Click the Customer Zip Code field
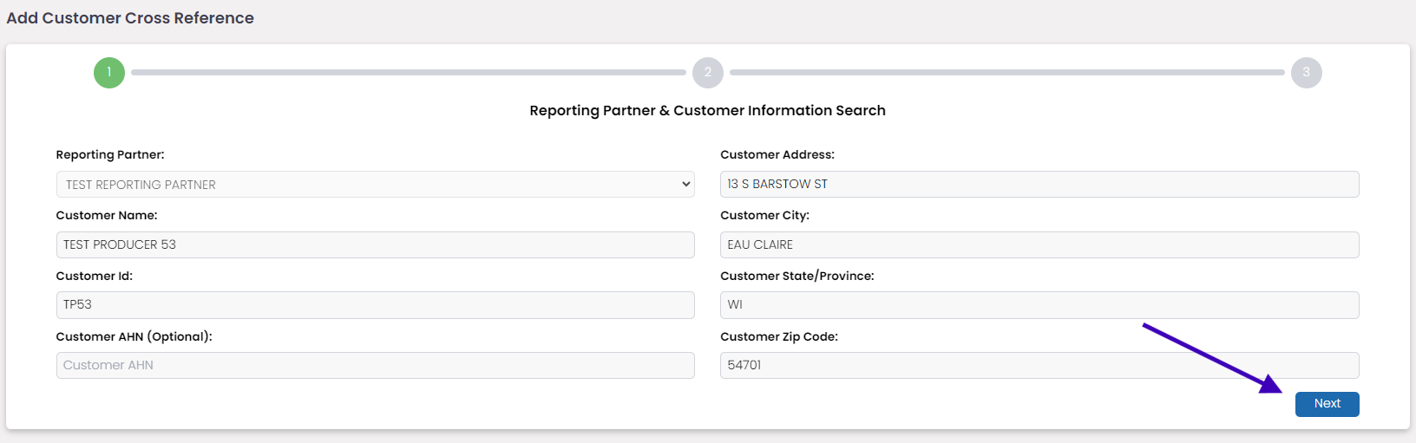The image size is (1416, 443). tap(1039, 365)
